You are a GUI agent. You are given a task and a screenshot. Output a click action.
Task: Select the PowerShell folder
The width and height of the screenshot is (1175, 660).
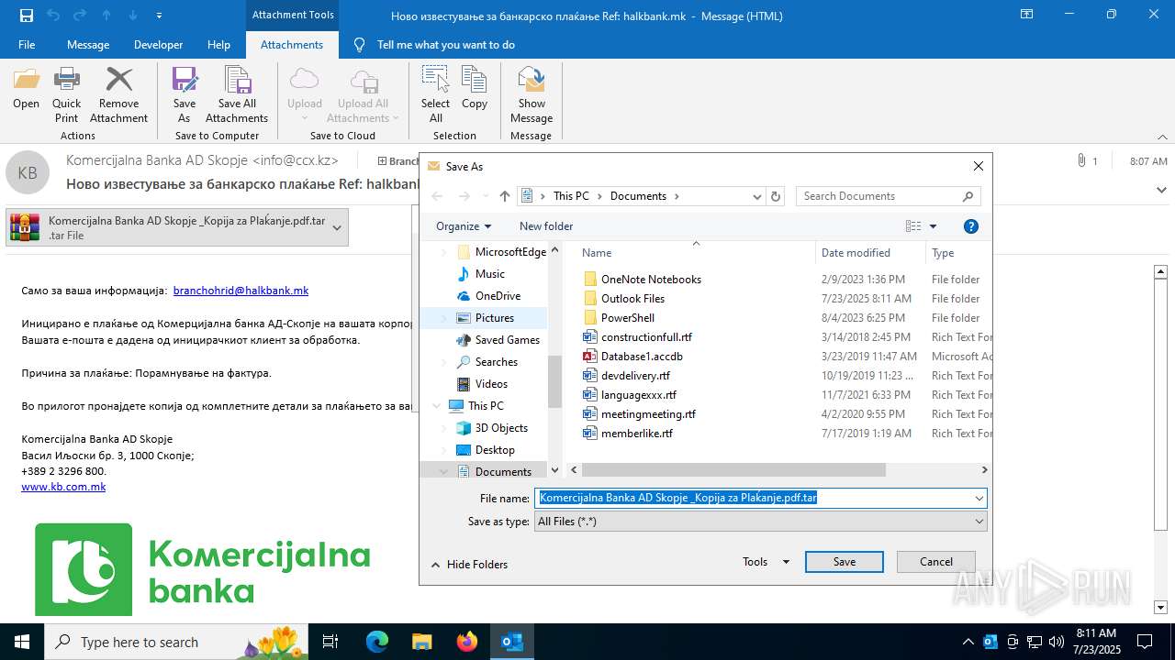click(628, 318)
